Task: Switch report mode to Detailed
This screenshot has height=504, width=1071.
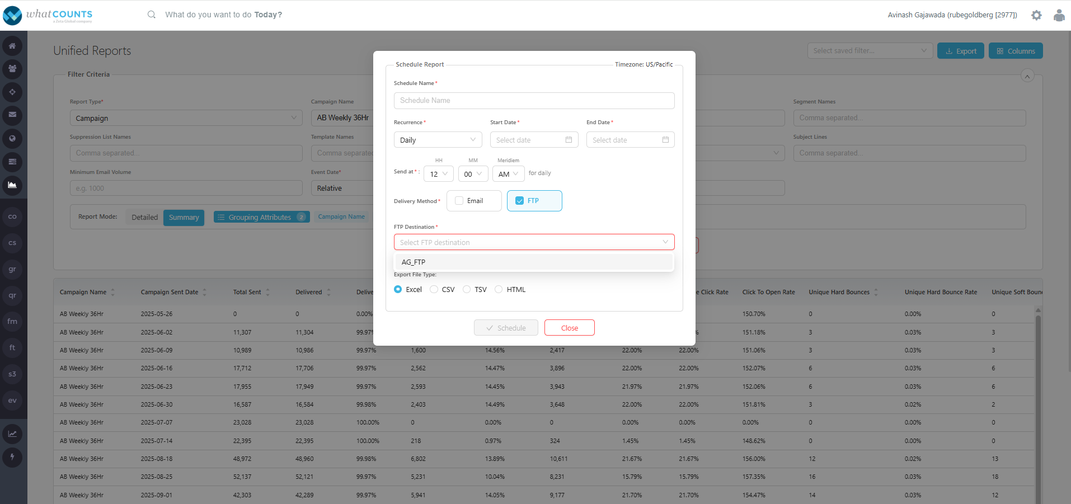Action: click(144, 218)
